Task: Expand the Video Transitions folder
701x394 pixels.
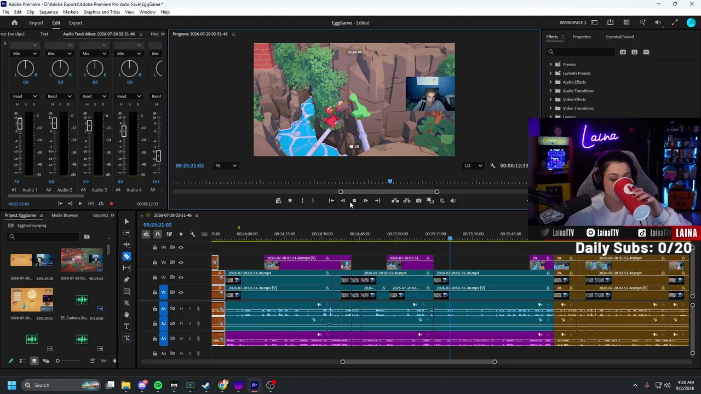Action: pyautogui.click(x=551, y=108)
